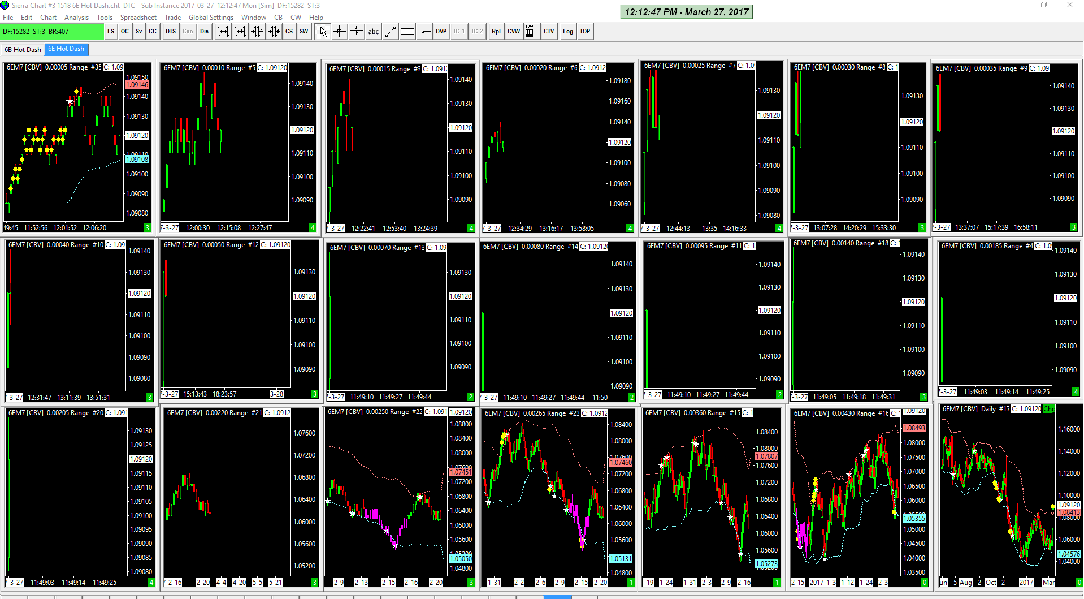The width and height of the screenshot is (1084, 599).
Task: Select the 0.00010 Range #5 chart
Action: click(x=238, y=147)
